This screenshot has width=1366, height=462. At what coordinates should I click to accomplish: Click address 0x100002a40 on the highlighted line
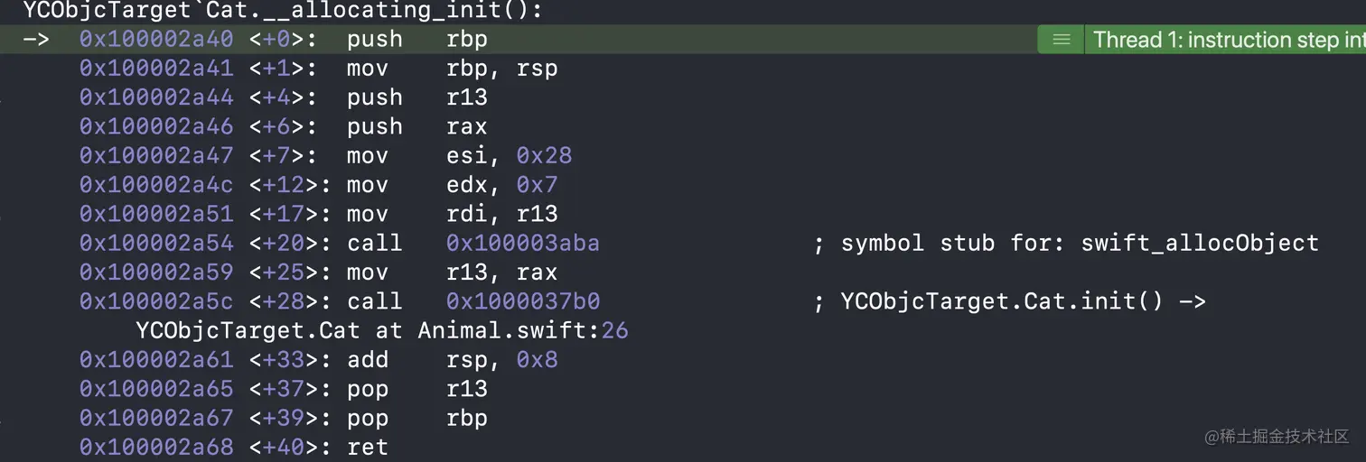(156, 40)
